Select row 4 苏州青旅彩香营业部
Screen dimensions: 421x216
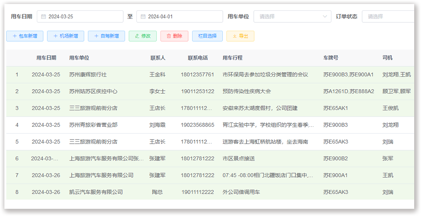(93, 125)
